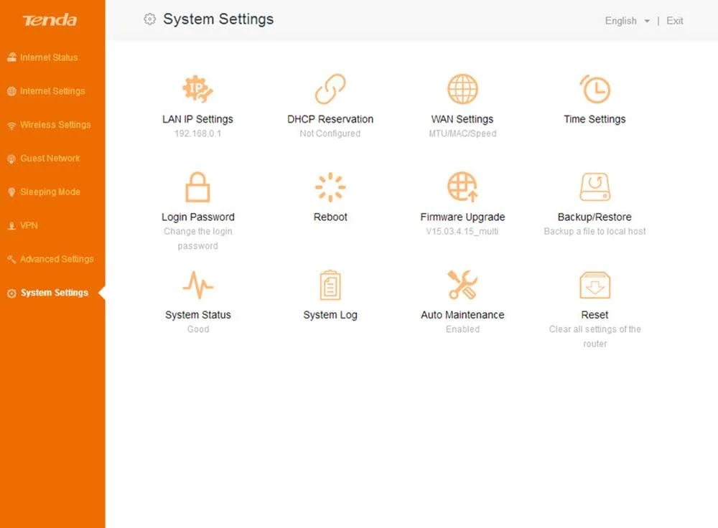Click the Exit link
718x528 pixels.
click(674, 21)
